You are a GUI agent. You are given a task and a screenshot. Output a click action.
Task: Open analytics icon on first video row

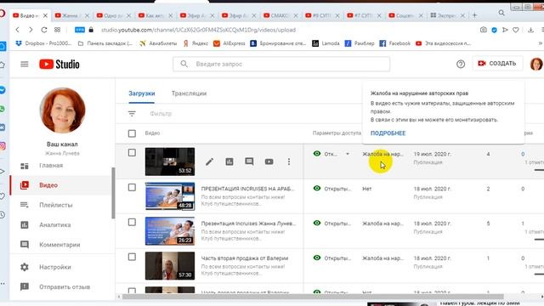[x=229, y=161]
